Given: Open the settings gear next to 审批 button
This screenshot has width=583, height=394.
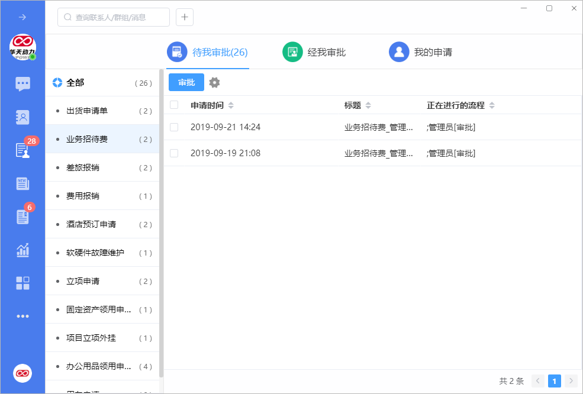Looking at the screenshot, I should [214, 82].
